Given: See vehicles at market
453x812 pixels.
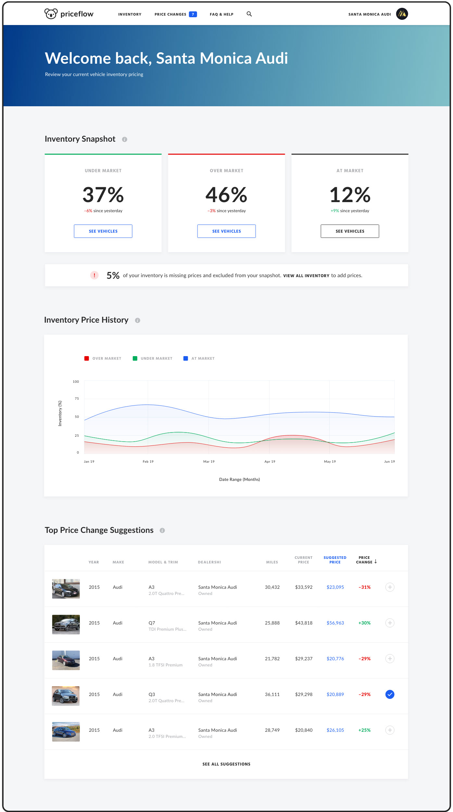Looking at the screenshot, I should click(350, 231).
